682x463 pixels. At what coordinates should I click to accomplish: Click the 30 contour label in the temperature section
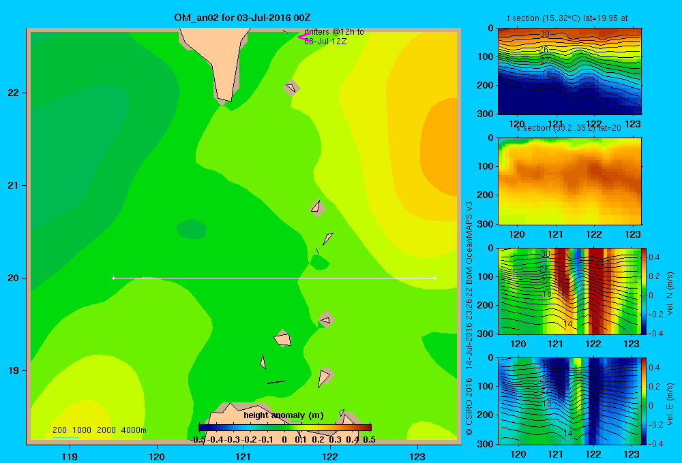[545, 34]
